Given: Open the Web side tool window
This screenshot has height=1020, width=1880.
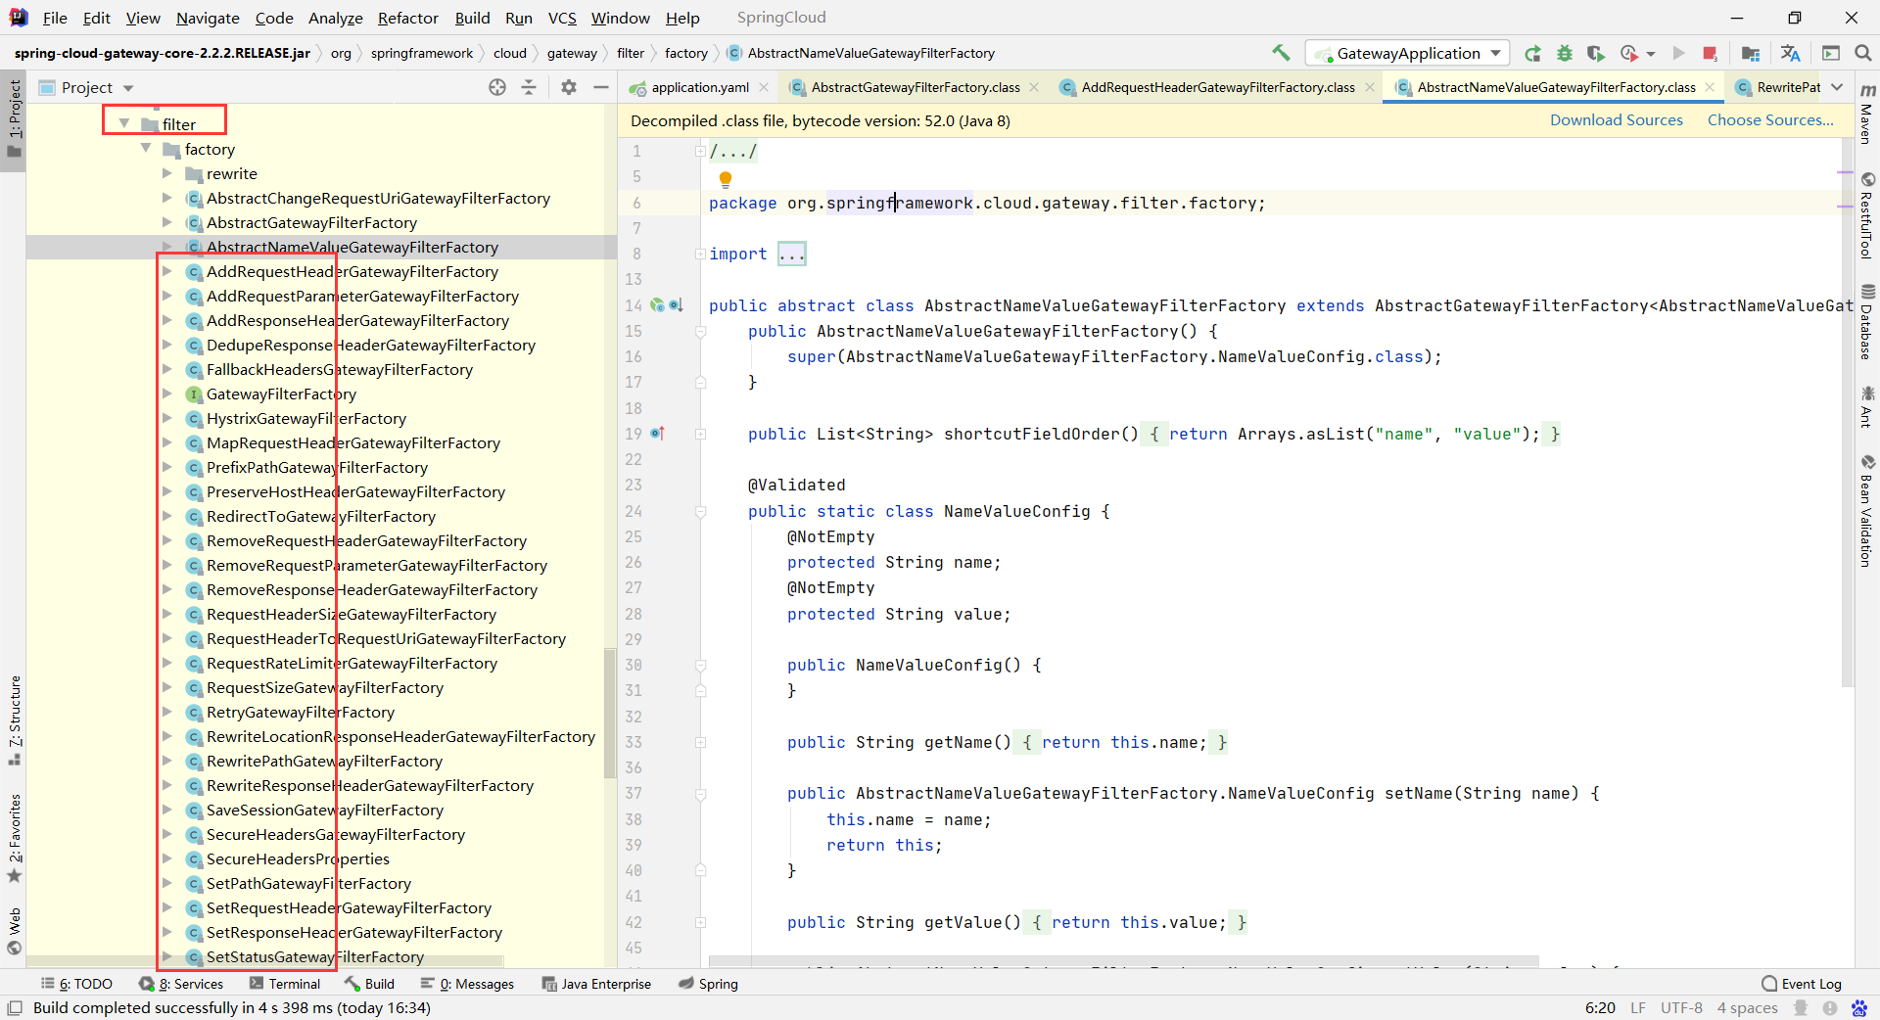Looking at the screenshot, I should click(15, 931).
